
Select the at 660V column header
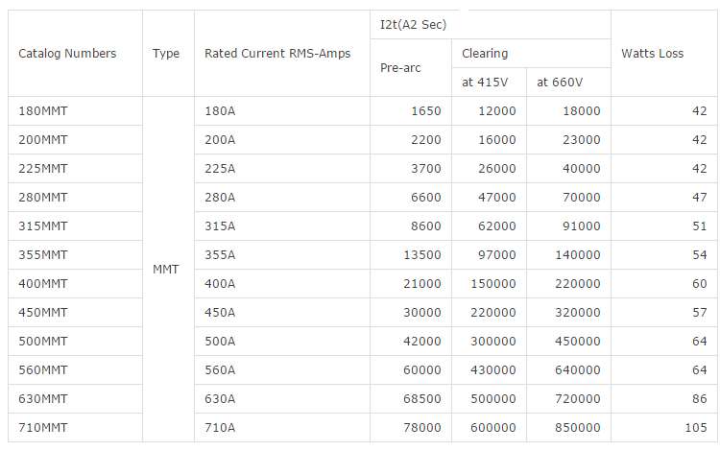coord(561,83)
